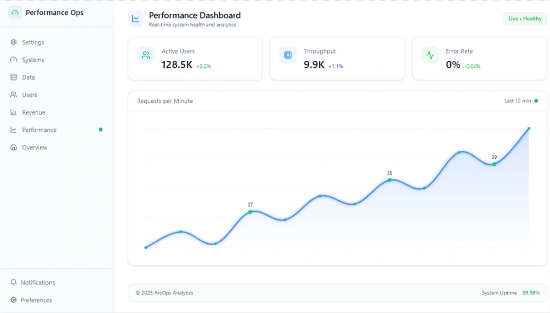Click the +3.2% active users change

coord(203,66)
